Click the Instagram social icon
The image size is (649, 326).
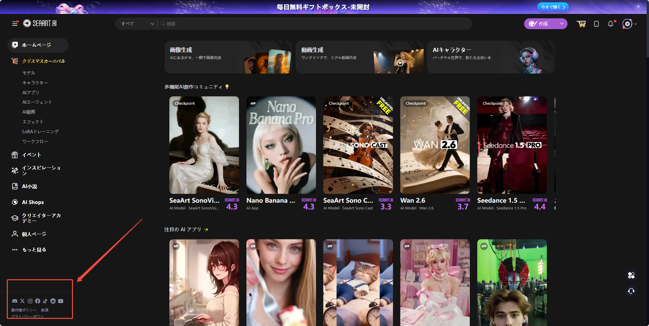[30, 301]
